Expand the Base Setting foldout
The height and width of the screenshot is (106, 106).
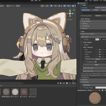click(93, 21)
